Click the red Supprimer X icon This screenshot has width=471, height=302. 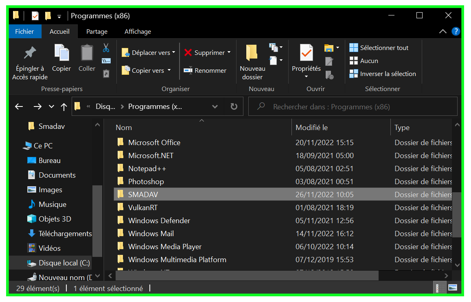(x=188, y=52)
